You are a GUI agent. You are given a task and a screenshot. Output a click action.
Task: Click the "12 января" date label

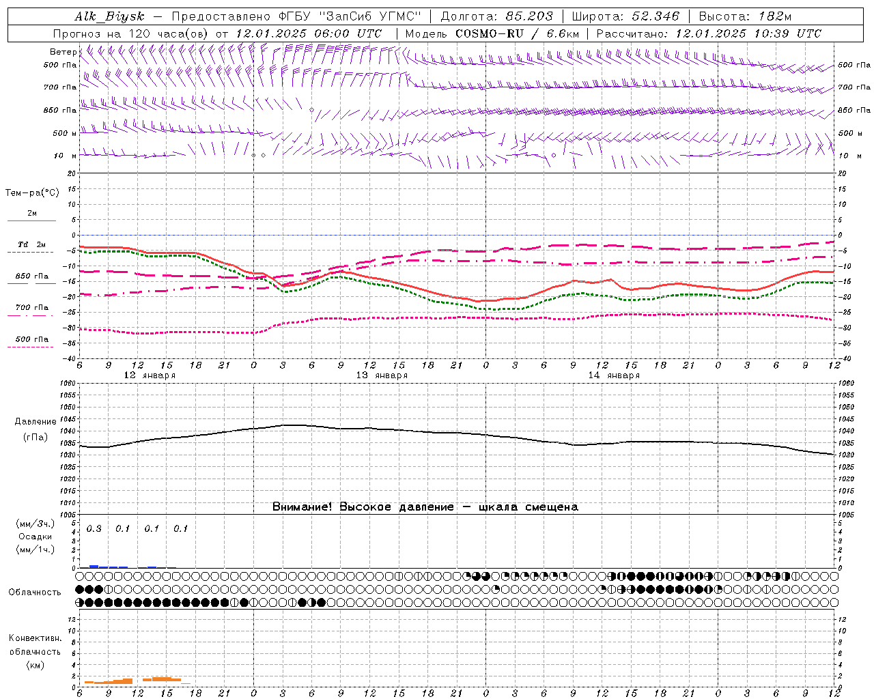point(150,375)
